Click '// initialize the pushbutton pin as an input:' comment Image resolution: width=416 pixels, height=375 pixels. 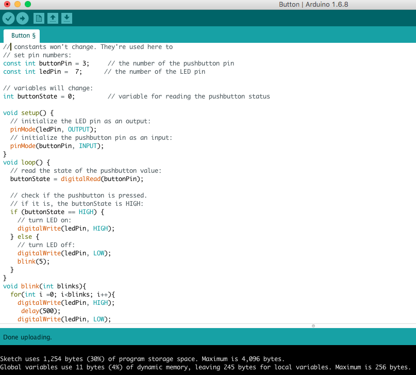point(91,138)
